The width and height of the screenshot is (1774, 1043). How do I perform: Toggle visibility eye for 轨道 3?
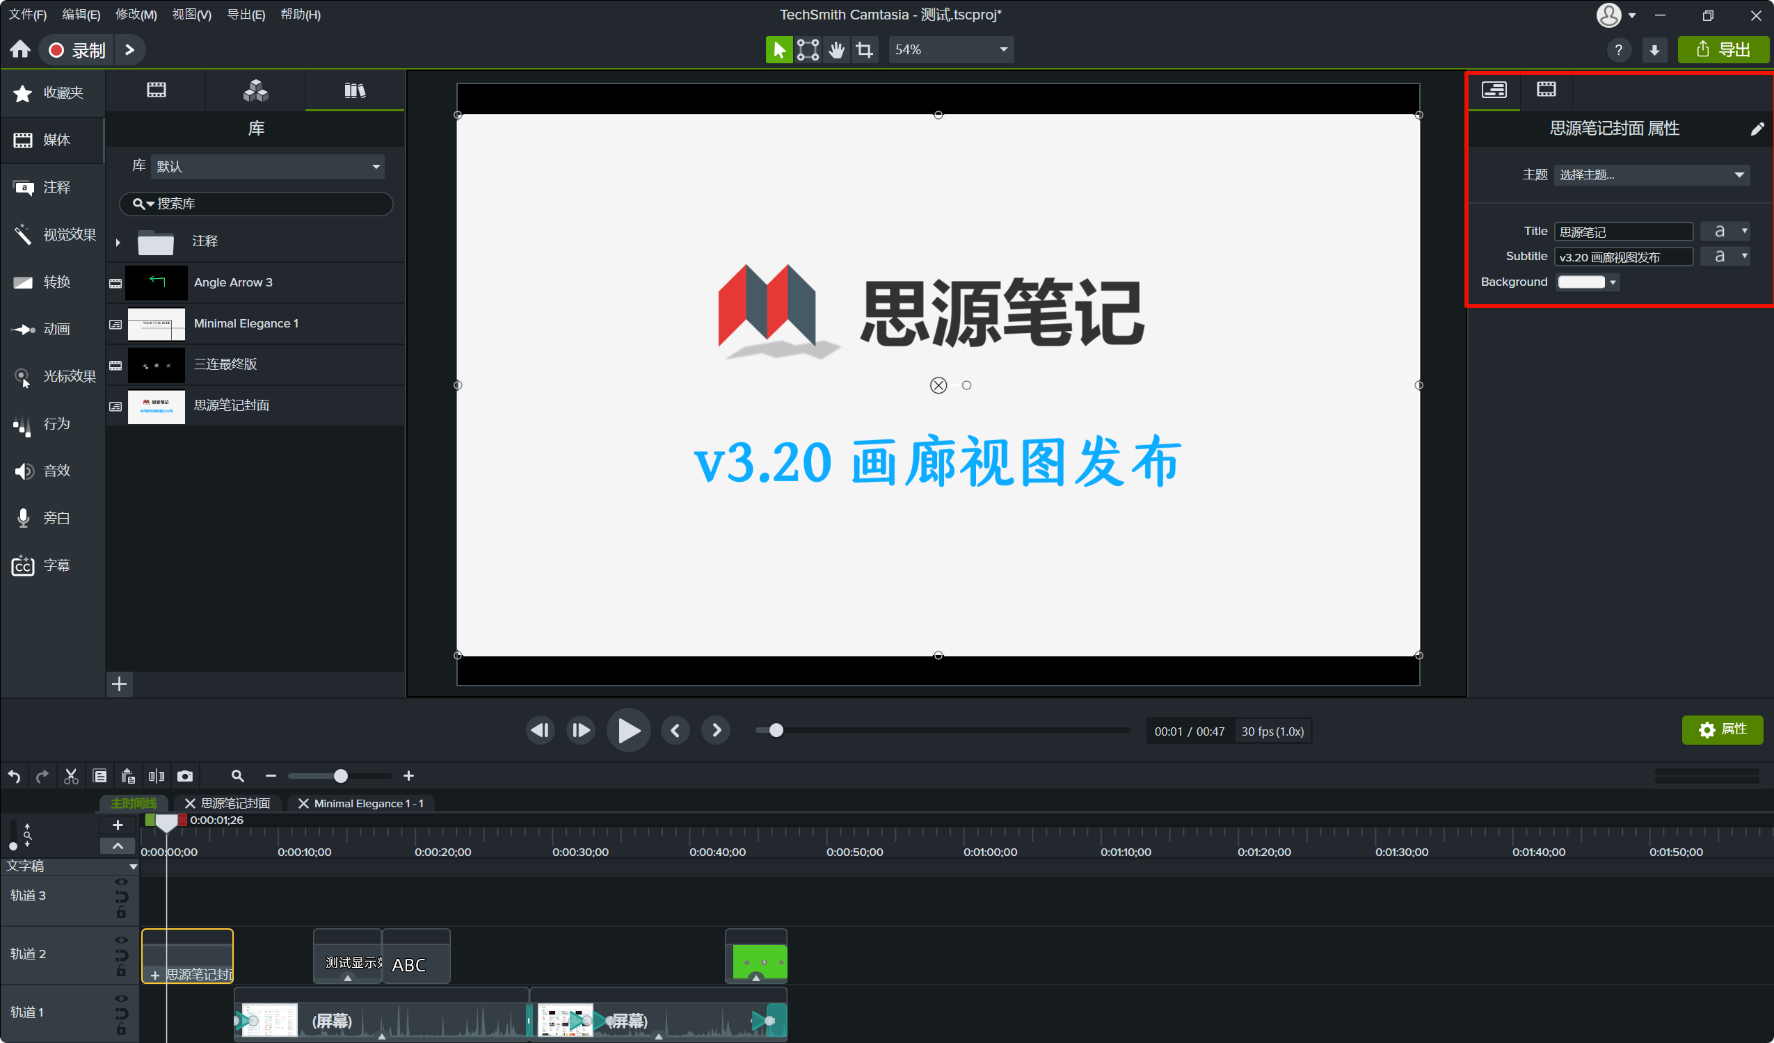pyautogui.click(x=121, y=881)
